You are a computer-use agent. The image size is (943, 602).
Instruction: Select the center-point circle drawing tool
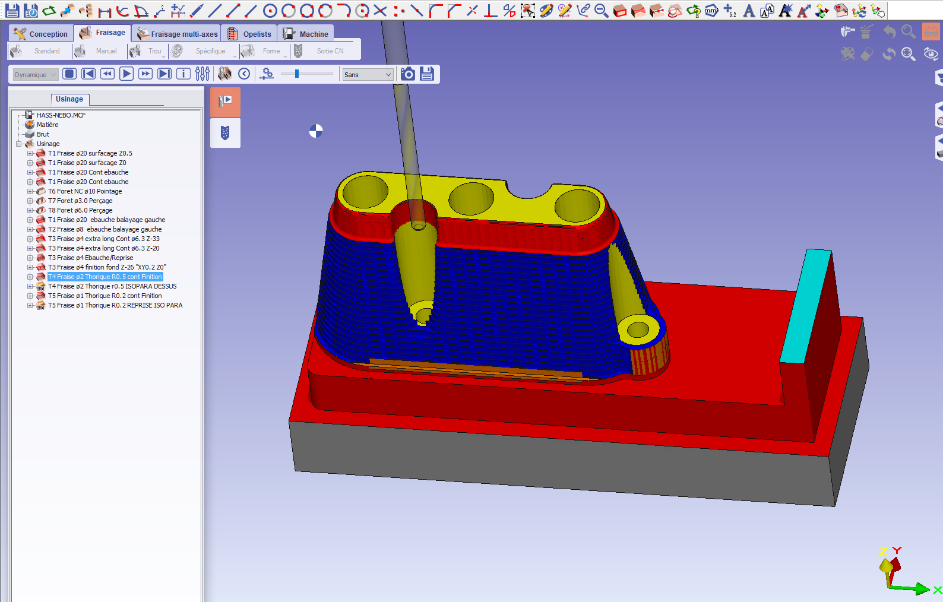(x=270, y=11)
